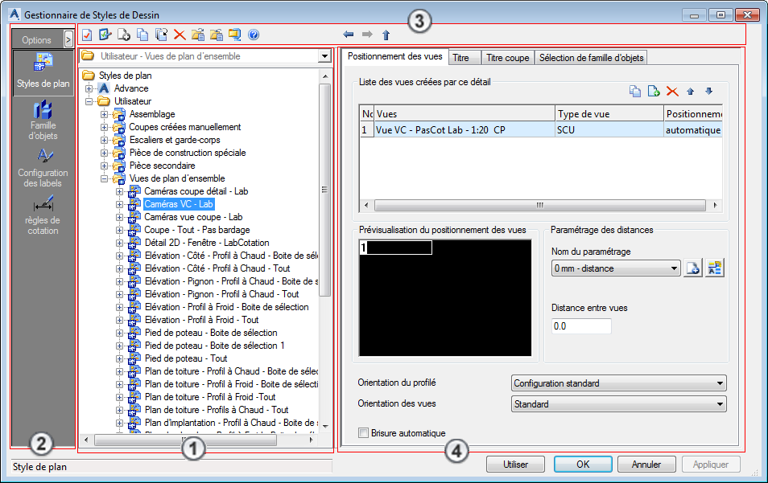
Task: Click the copy documents toolbar icon
Action: (x=142, y=35)
